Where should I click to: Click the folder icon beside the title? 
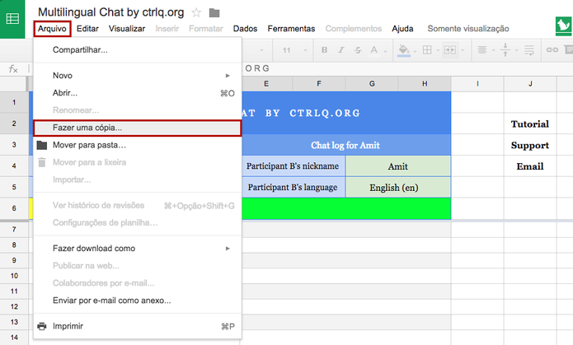click(x=214, y=13)
